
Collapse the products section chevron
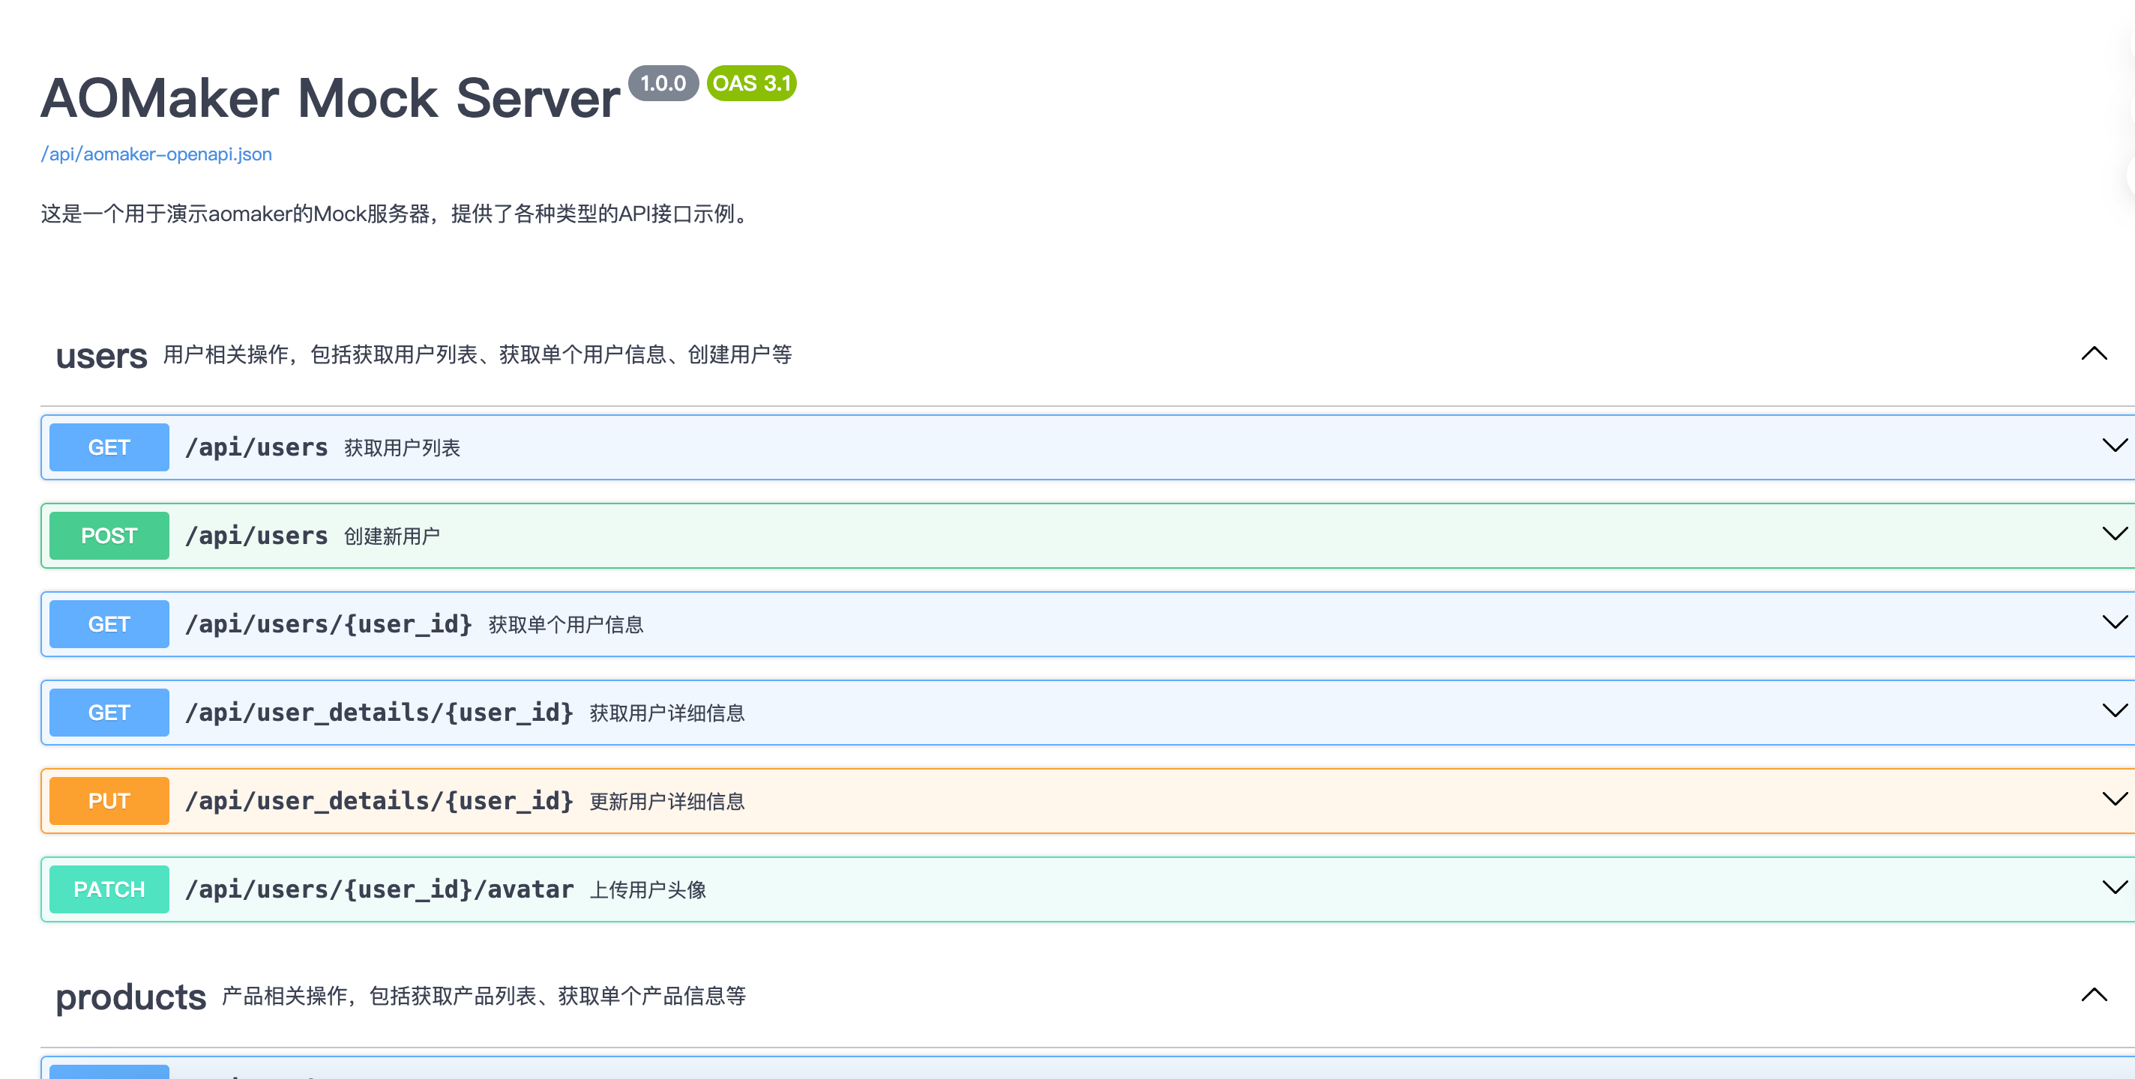click(2094, 994)
